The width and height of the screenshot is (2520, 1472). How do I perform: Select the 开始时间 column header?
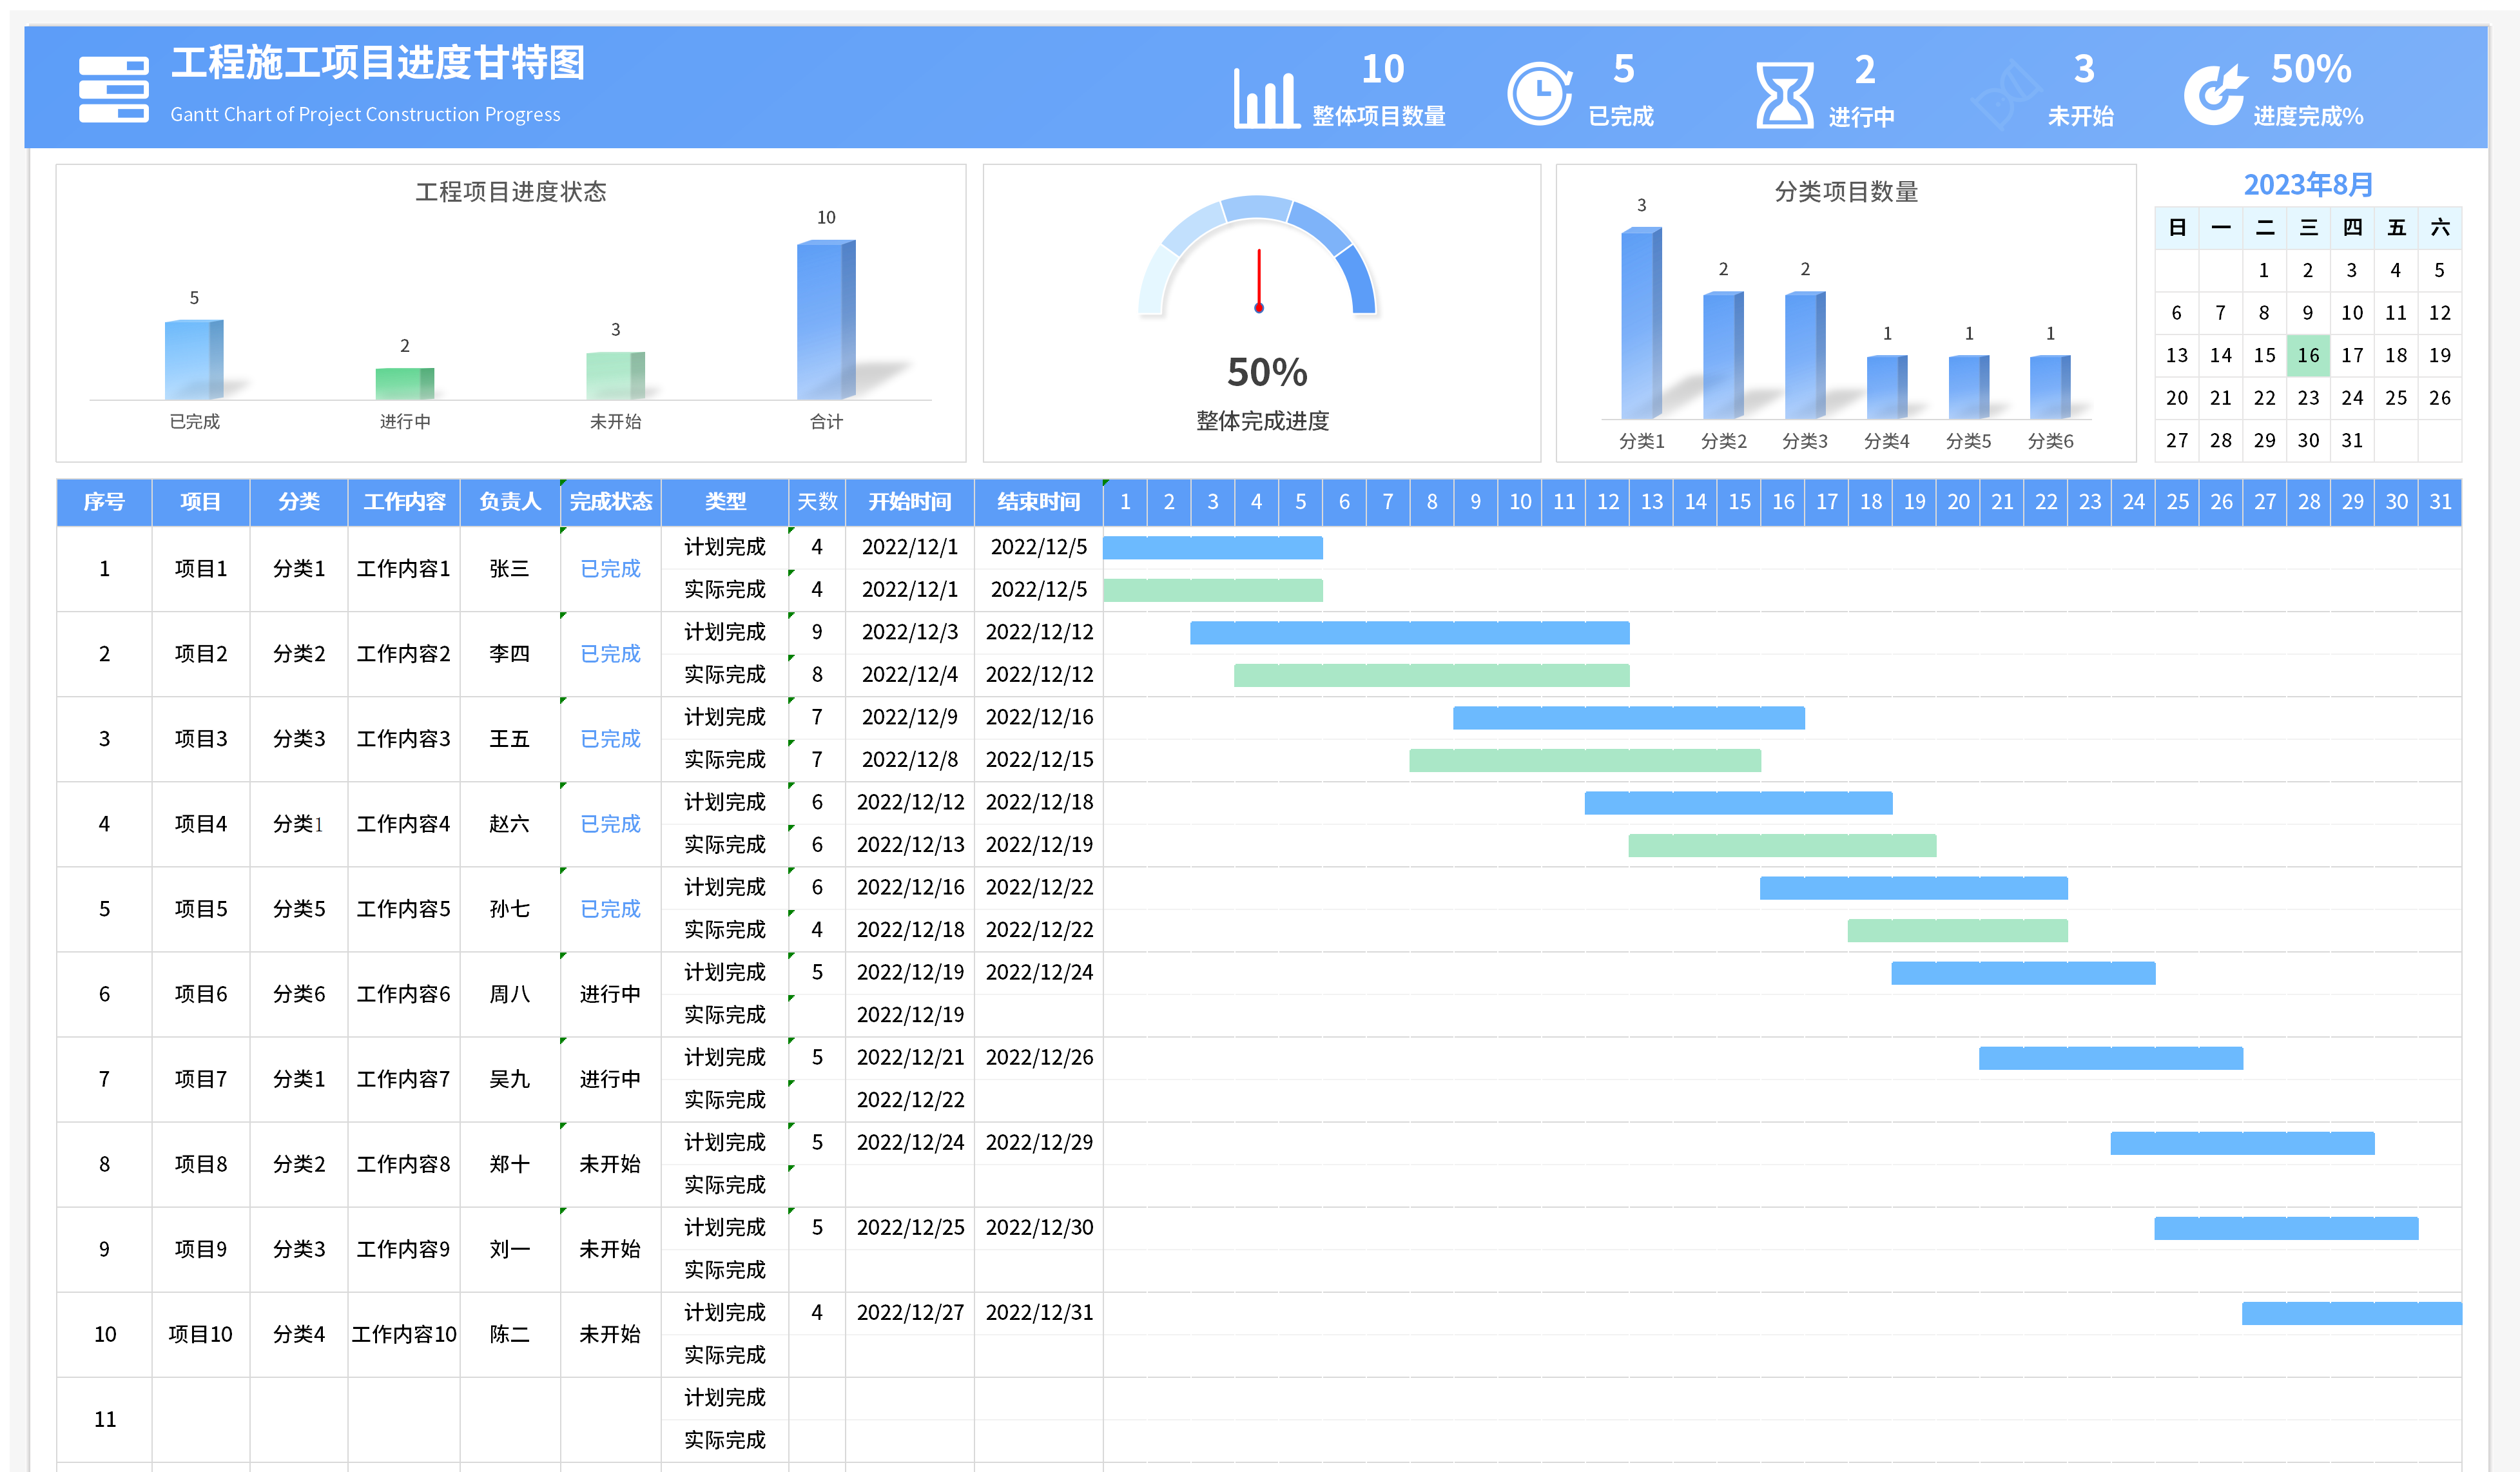coord(909,502)
